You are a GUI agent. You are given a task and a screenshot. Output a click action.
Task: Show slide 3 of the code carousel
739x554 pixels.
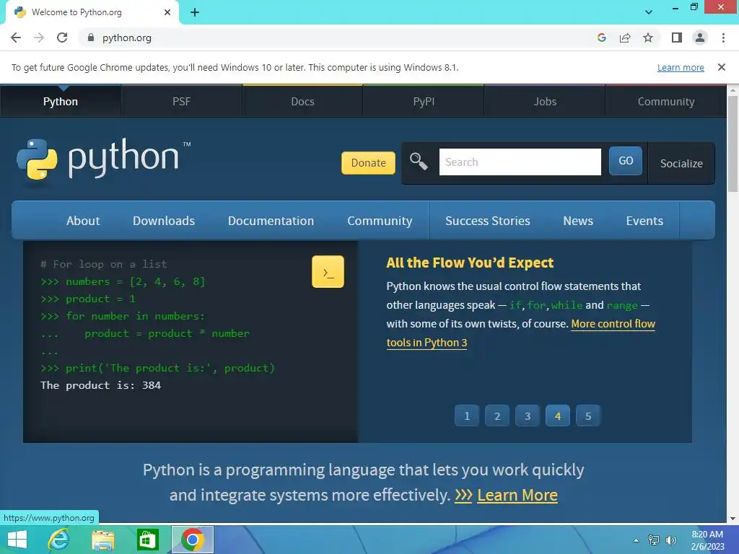pyautogui.click(x=528, y=416)
